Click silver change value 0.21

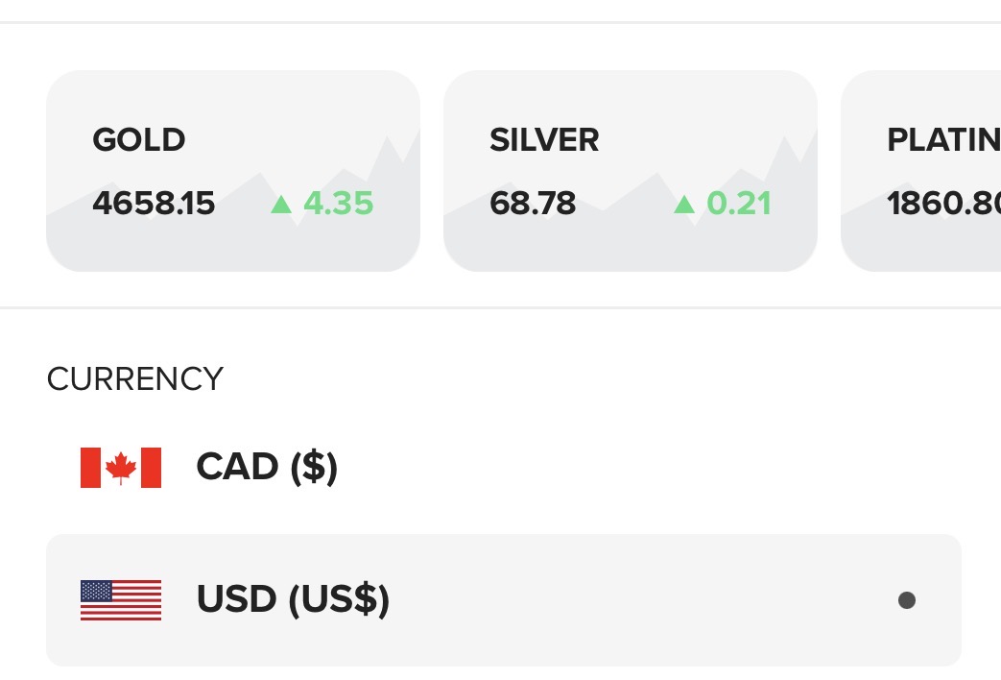(x=739, y=204)
